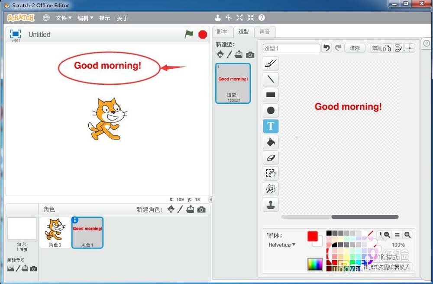Switch to the 造型 tab
This screenshot has height=284, width=433.
[x=243, y=32]
